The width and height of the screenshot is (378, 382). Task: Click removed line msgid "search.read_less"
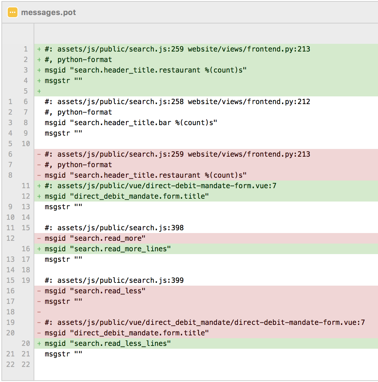pos(95,291)
